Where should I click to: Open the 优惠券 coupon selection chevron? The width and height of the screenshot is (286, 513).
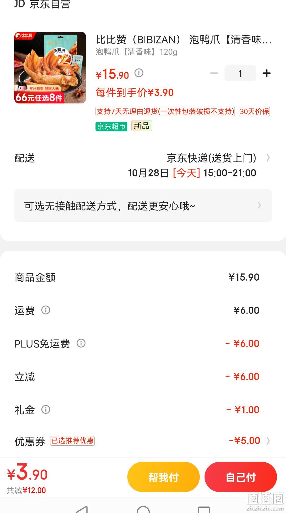coord(268,441)
